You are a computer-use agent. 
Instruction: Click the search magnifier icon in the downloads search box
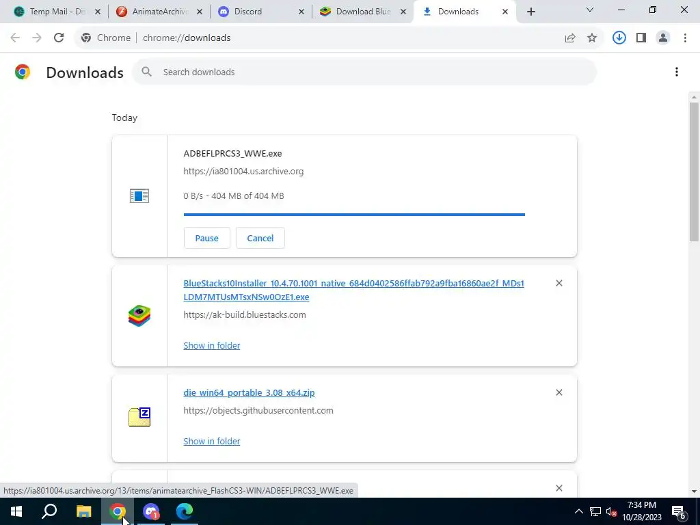pos(146,72)
